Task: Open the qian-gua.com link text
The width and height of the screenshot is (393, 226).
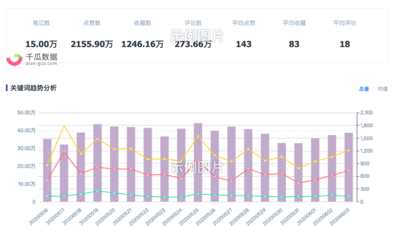Action: pos(41,63)
